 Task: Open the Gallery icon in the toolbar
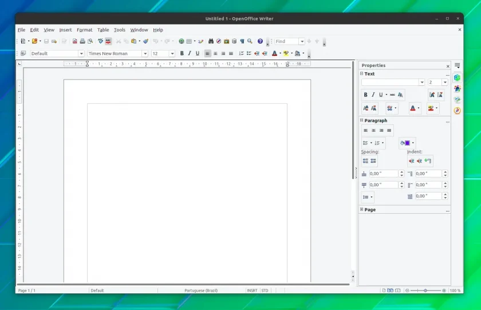pos(226,41)
